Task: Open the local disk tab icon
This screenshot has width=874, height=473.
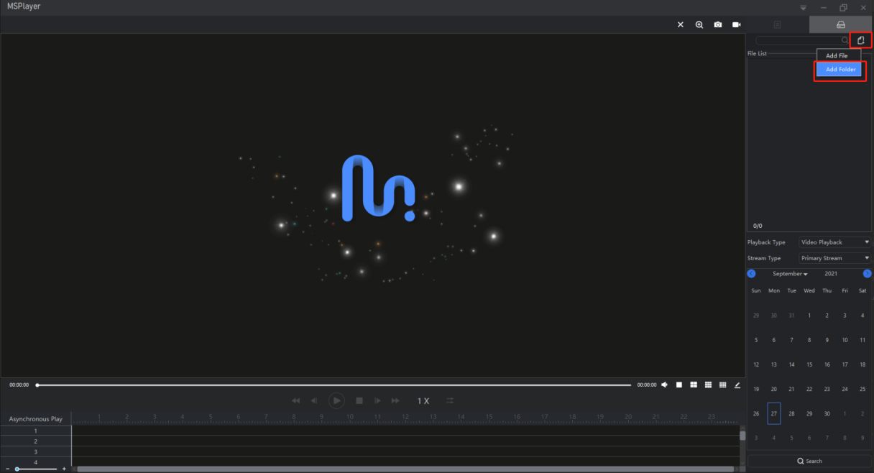Action: tap(841, 25)
